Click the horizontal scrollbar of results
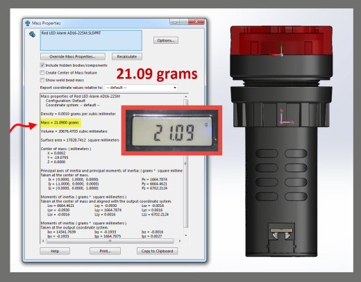The height and width of the screenshot is (282, 361). (110, 241)
